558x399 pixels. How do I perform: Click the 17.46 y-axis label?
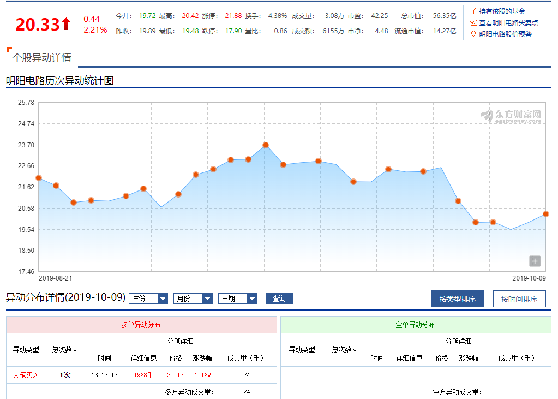[x=26, y=272]
